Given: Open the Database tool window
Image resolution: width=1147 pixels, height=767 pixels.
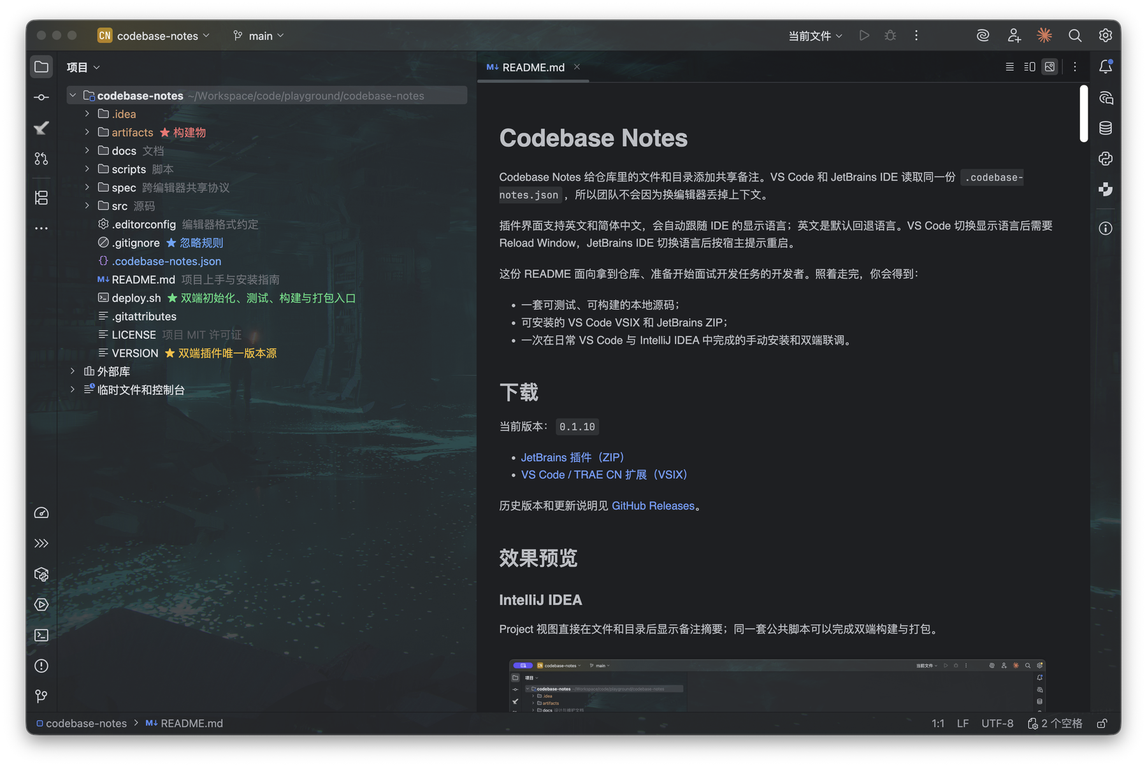Looking at the screenshot, I should [1106, 128].
